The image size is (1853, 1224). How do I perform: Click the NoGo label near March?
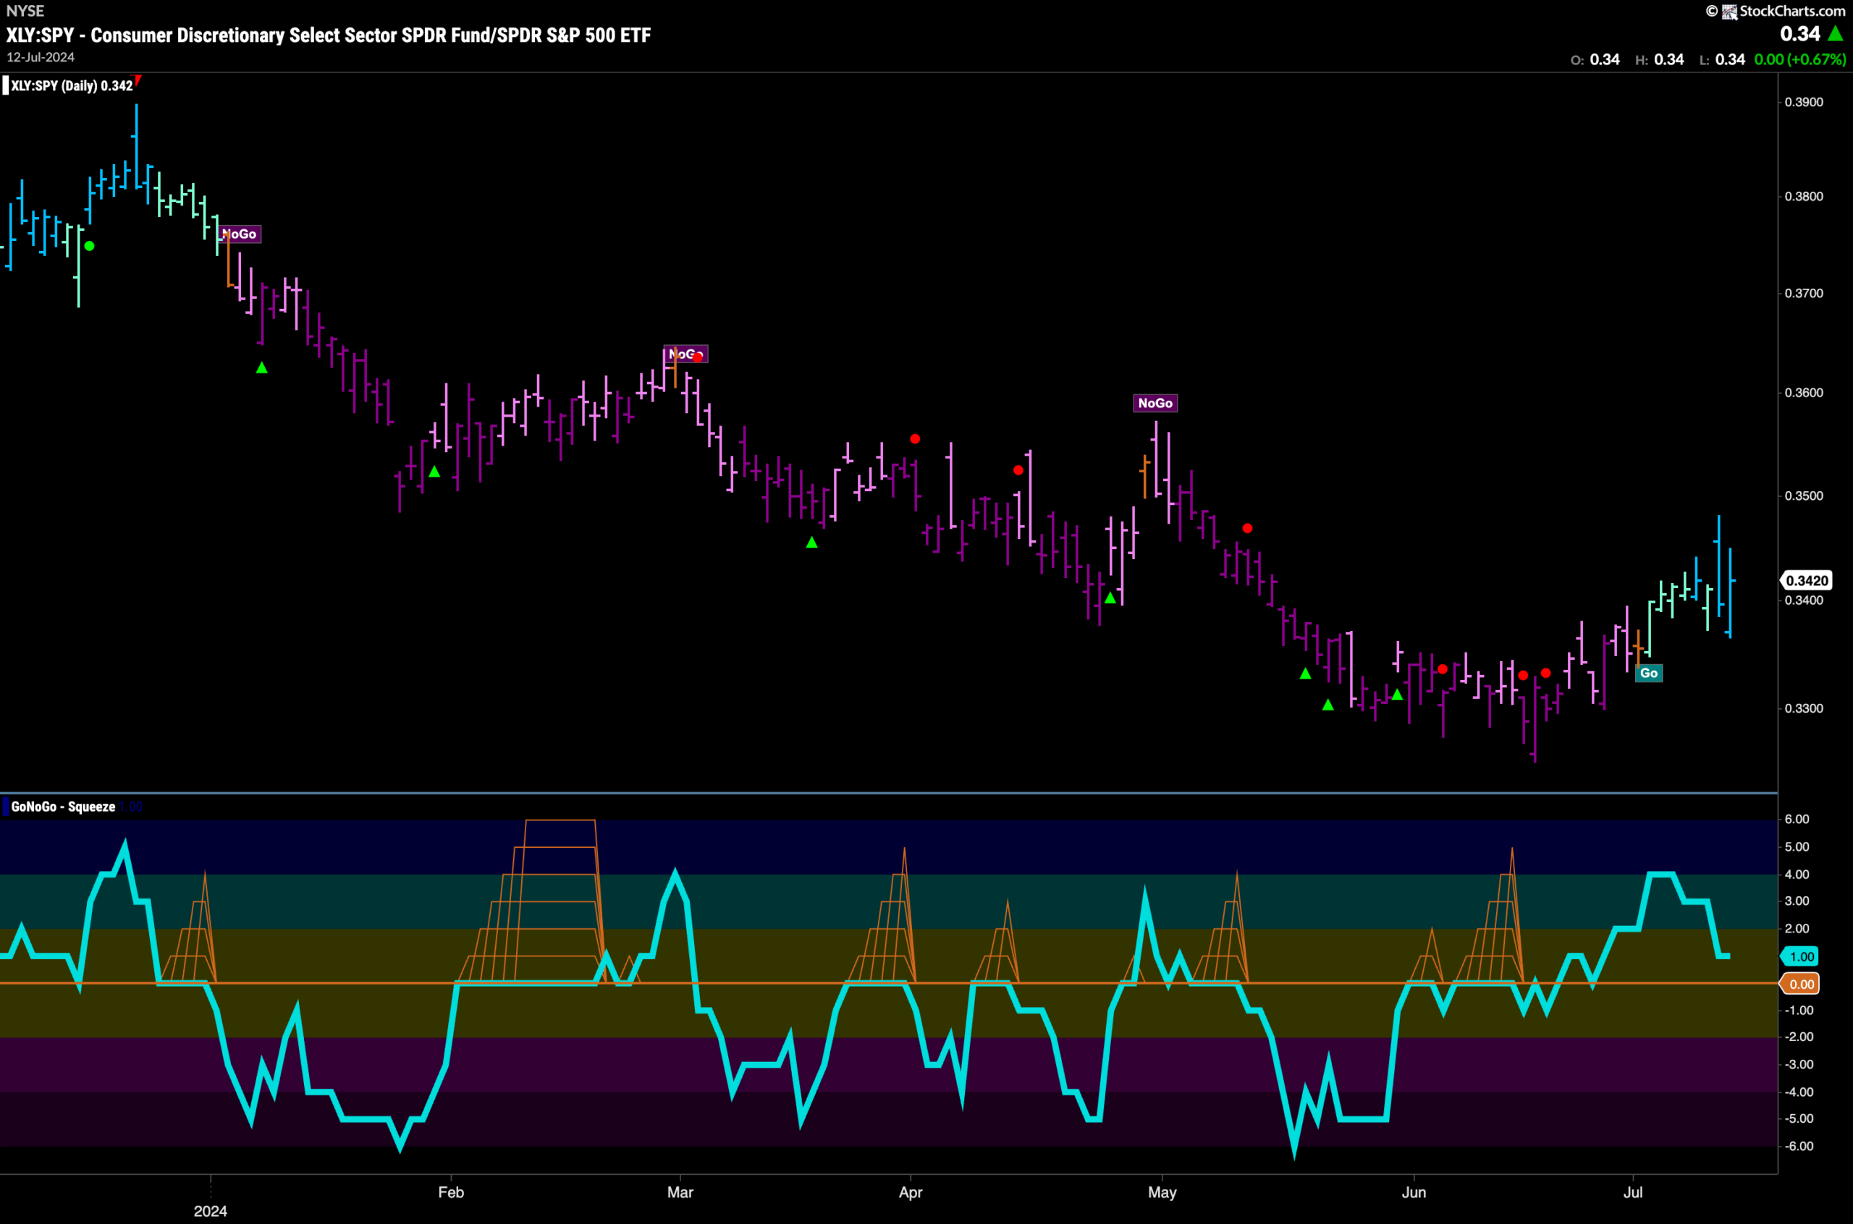685,354
